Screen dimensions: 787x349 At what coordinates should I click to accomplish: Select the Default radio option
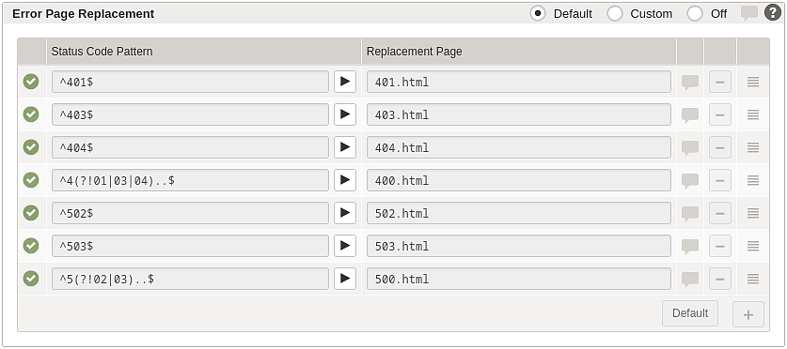(x=538, y=13)
